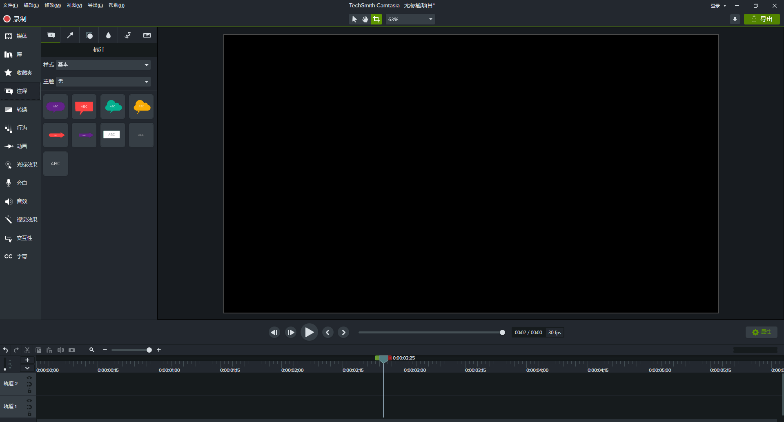
Task: Open the 视觉效果 (Visual Effects) panel
Action: click(x=20, y=220)
